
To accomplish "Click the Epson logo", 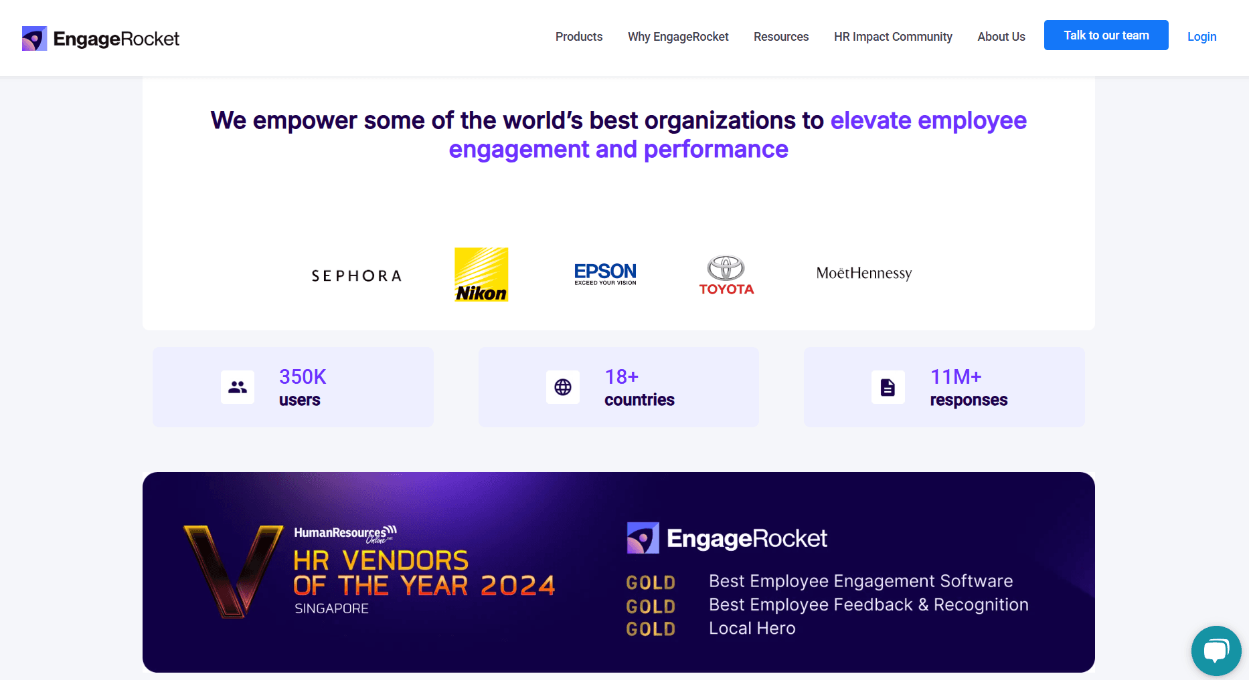I will coord(605,274).
